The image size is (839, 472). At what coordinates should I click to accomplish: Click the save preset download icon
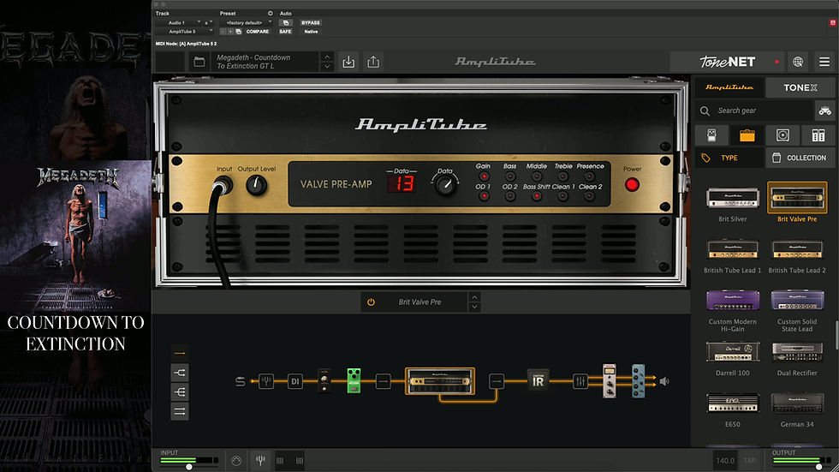(x=348, y=62)
